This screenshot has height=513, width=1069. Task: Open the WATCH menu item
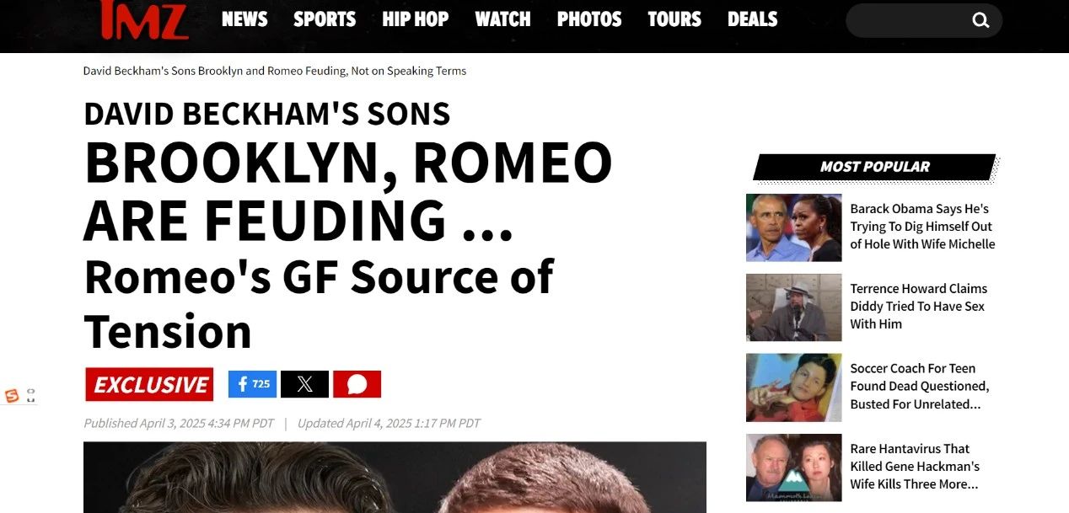(502, 19)
